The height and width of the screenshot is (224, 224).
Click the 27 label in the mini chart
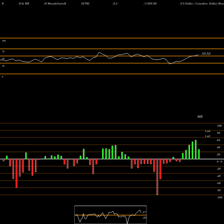tap(144, 212)
